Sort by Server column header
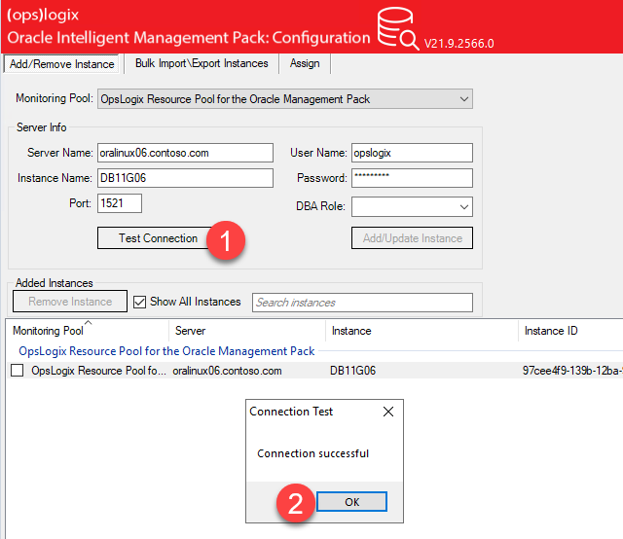This screenshot has height=539, width=623. 247,331
